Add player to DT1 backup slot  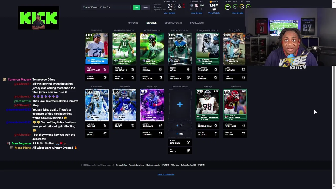click(180, 125)
